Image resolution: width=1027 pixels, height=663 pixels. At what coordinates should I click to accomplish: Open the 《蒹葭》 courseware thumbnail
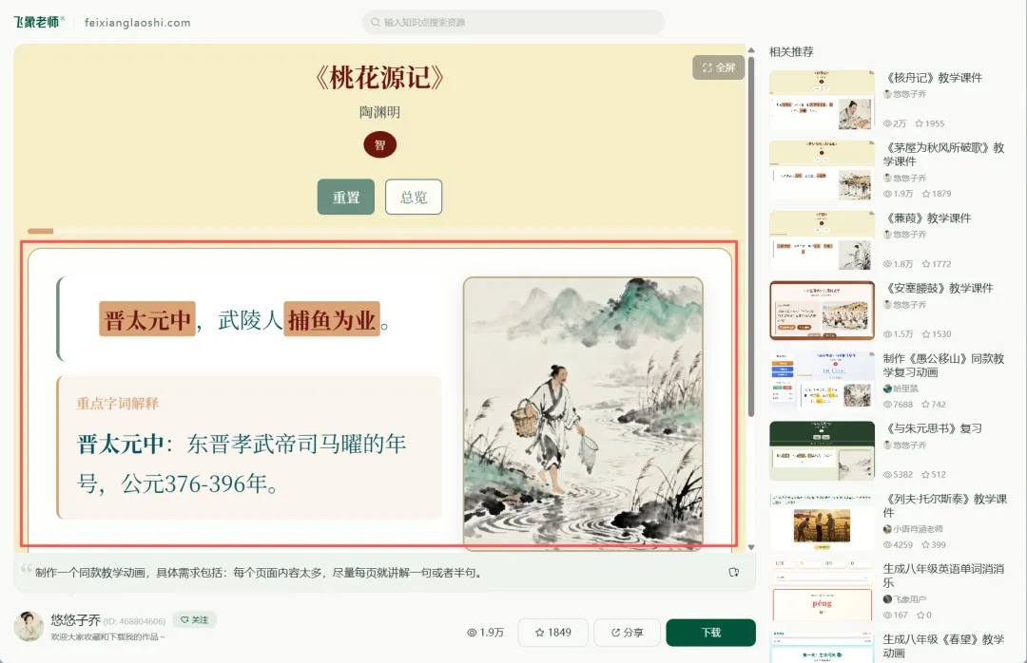[822, 240]
